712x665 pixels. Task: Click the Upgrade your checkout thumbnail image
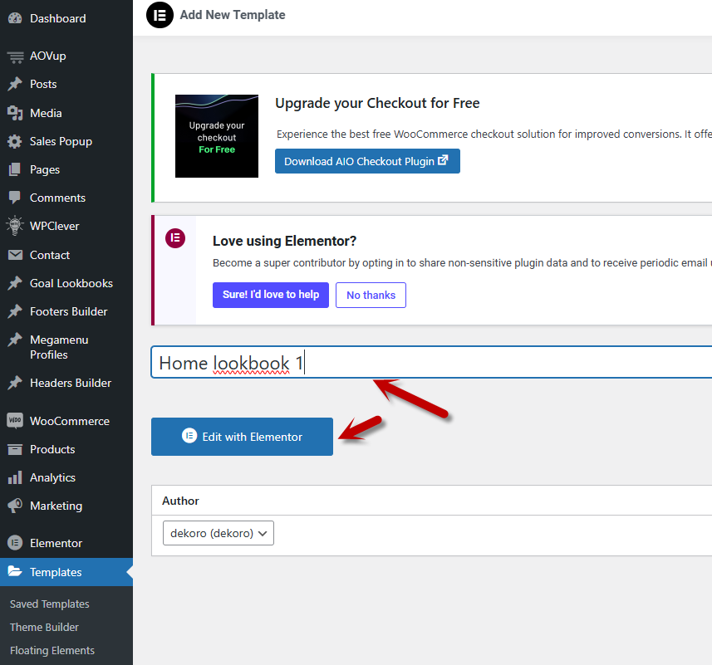[x=217, y=136]
